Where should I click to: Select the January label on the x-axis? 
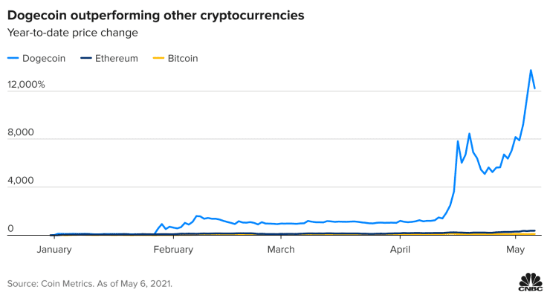coord(54,250)
